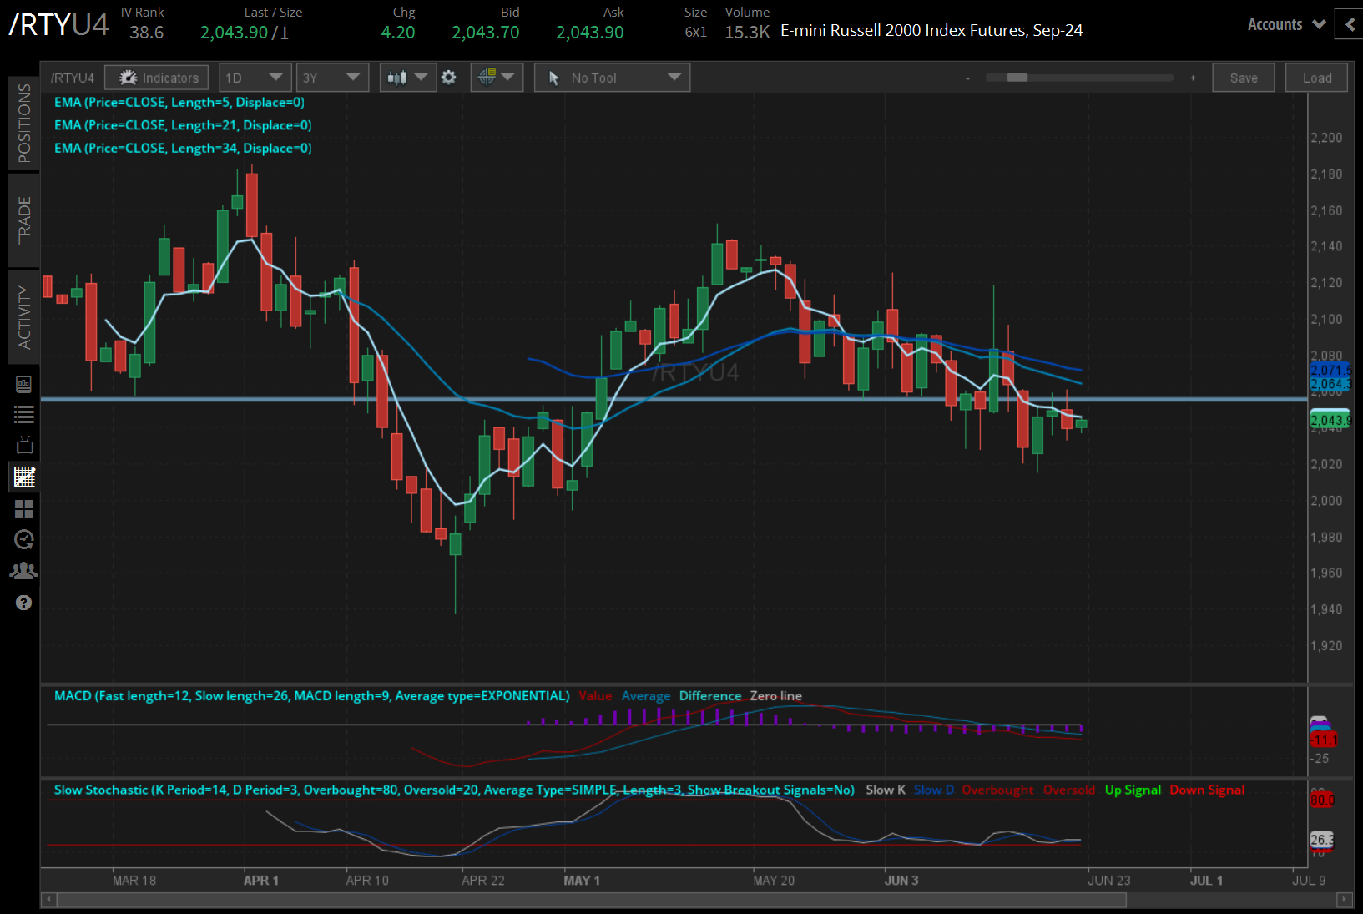
Task: Expand the 1D interval dropdown
Action: coord(255,78)
